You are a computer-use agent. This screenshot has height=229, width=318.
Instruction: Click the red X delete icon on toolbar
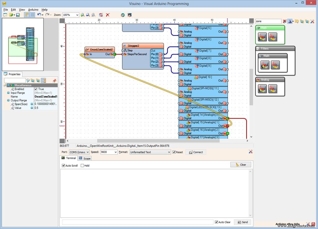pos(108,15)
